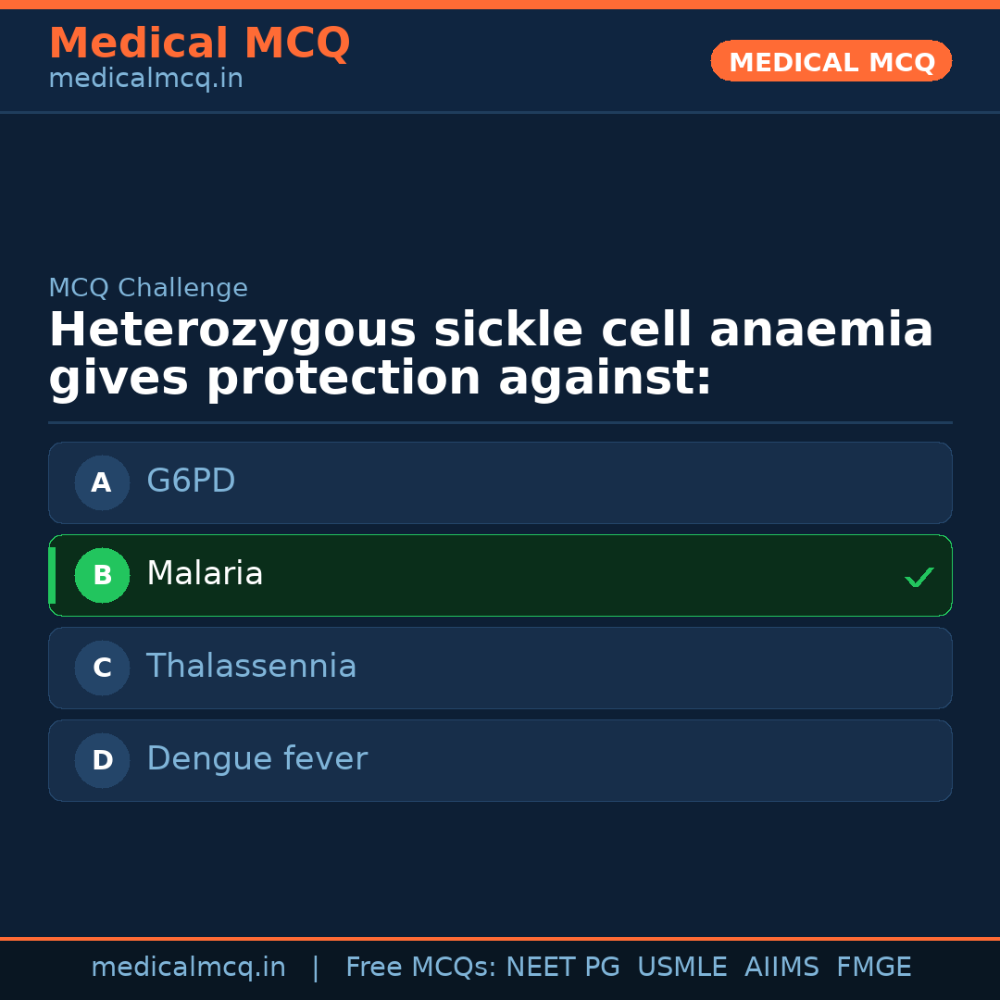Screen dimensions: 1000x1000
Task: Click the green checkmark icon
Action: pyautogui.click(x=919, y=577)
